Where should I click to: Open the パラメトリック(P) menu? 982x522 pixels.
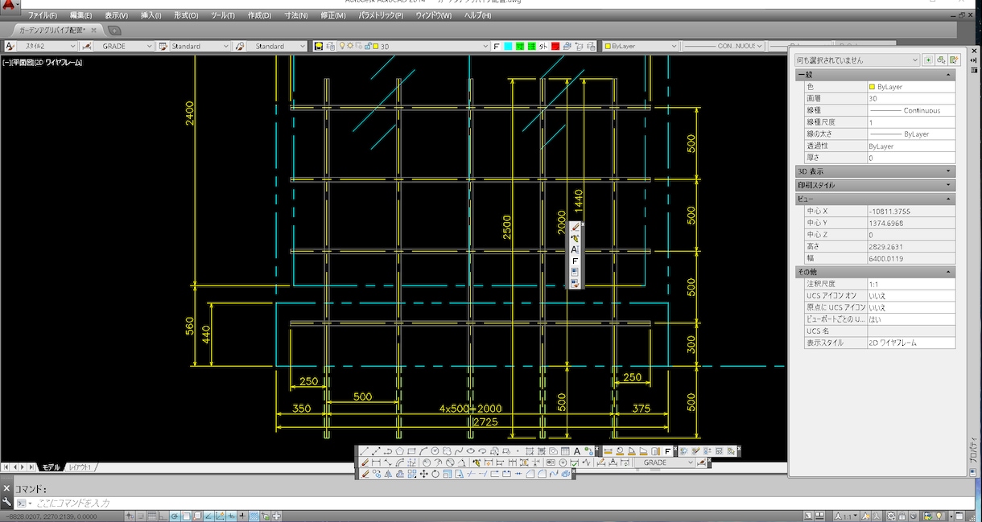[381, 15]
